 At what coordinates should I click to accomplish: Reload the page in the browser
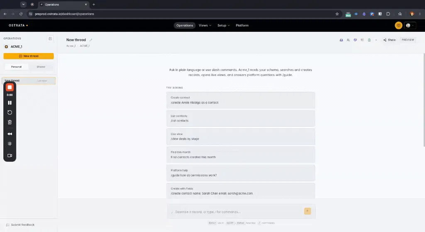[21, 14]
